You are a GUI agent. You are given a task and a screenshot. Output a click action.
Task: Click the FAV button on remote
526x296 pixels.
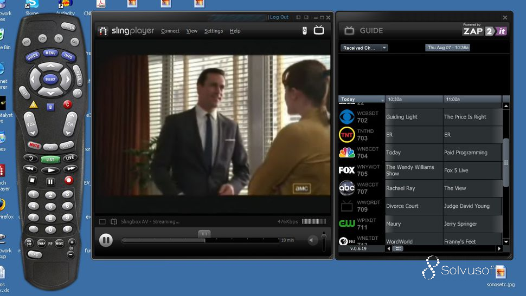[50, 147]
